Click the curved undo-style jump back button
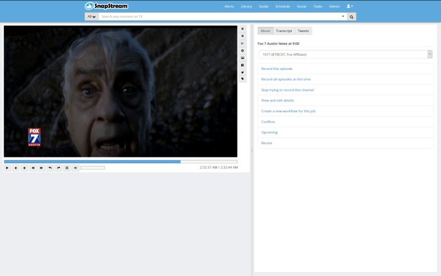This screenshot has width=441, height=276. [50, 168]
